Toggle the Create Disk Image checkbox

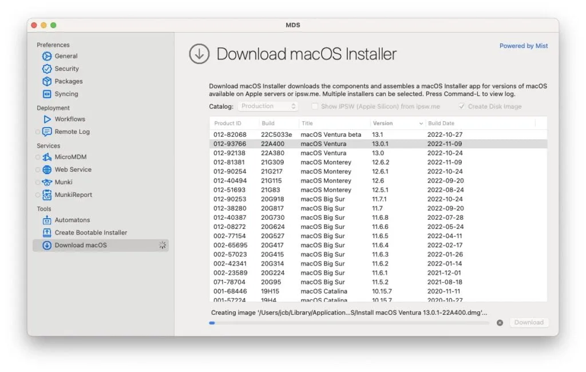[x=462, y=106]
